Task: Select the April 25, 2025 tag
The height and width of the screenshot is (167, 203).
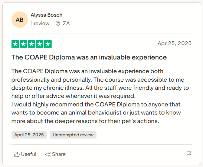Action: pos(29,135)
